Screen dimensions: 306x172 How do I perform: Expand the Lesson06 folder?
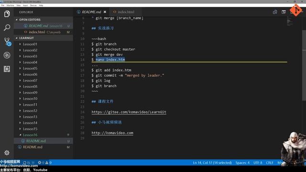pos(44,75)
